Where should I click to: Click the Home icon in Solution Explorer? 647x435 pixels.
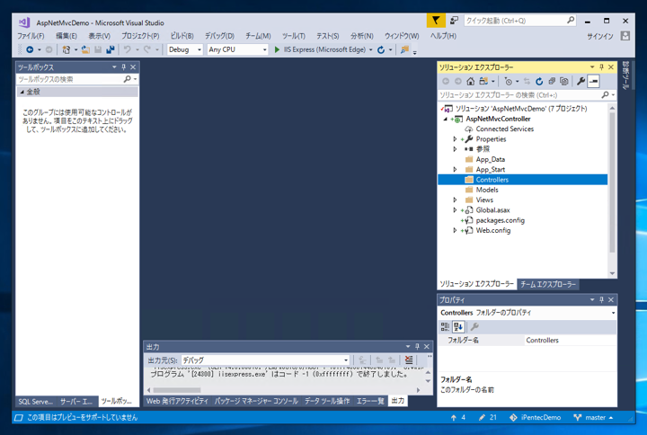pyautogui.click(x=470, y=81)
